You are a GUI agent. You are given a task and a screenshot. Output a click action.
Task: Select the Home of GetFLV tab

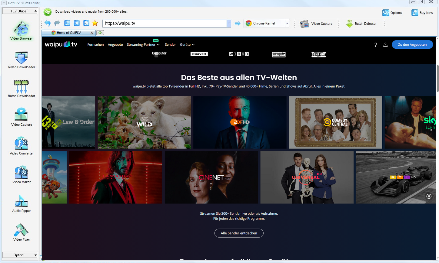pyautogui.click(x=69, y=33)
